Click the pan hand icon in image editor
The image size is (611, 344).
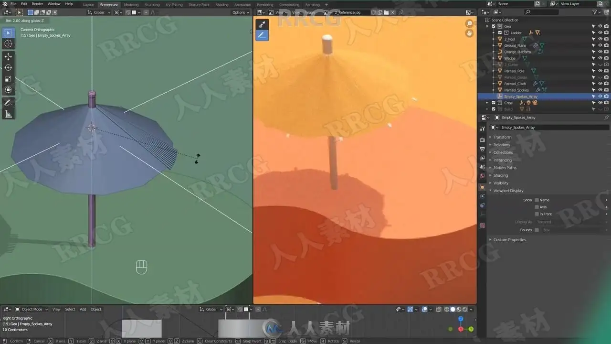[x=470, y=33]
